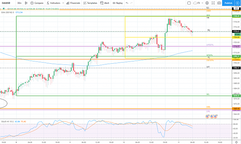Click the 1716.97 purple price label
The width and height of the screenshot is (241, 144).
(236, 46)
